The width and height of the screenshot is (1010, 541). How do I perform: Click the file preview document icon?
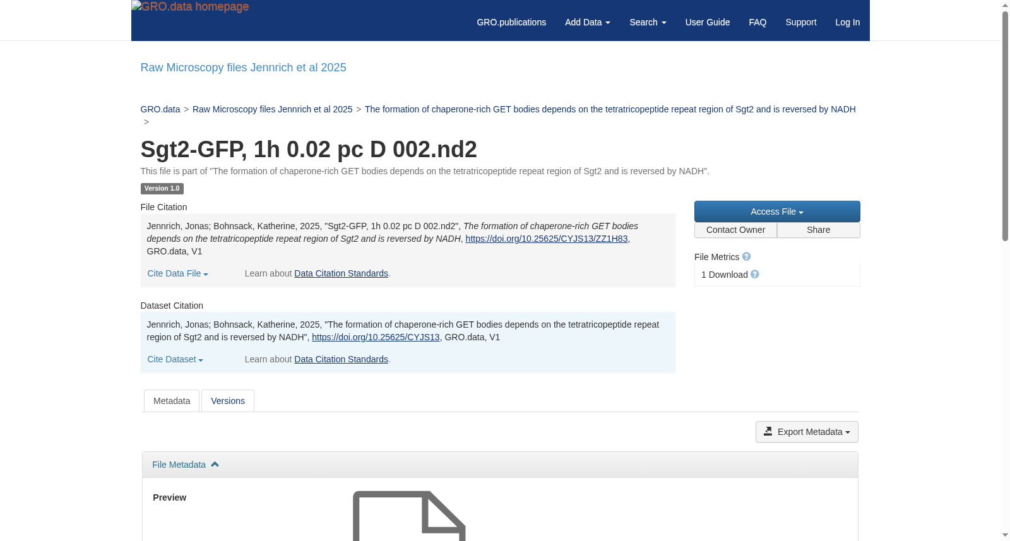[409, 516]
